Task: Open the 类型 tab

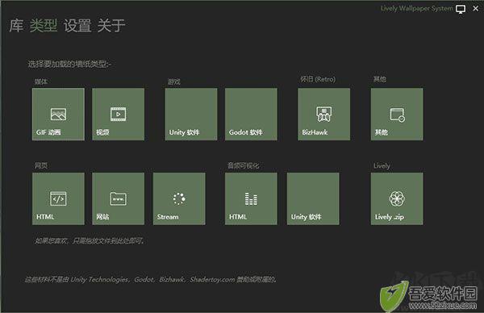Action: (44, 26)
